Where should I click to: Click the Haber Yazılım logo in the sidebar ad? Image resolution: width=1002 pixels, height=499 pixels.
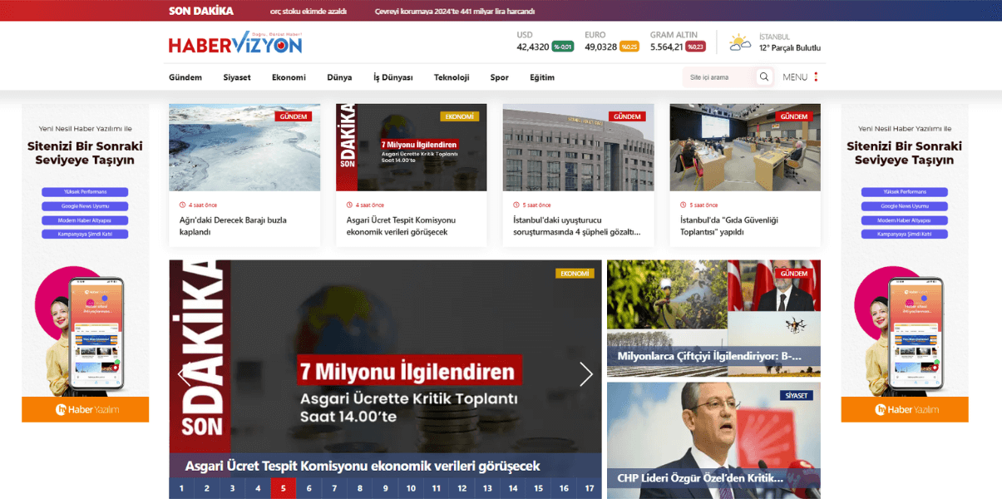click(x=85, y=409)
